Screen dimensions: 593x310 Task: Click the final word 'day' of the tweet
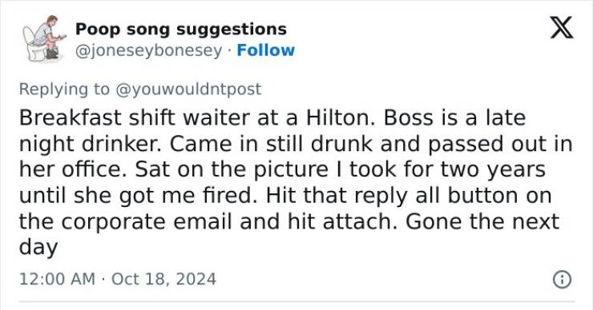coord(38,248)
